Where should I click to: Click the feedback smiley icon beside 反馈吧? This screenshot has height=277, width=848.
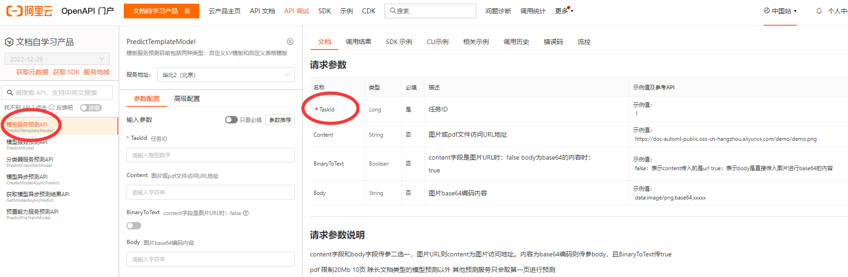[x=52, y=107]
